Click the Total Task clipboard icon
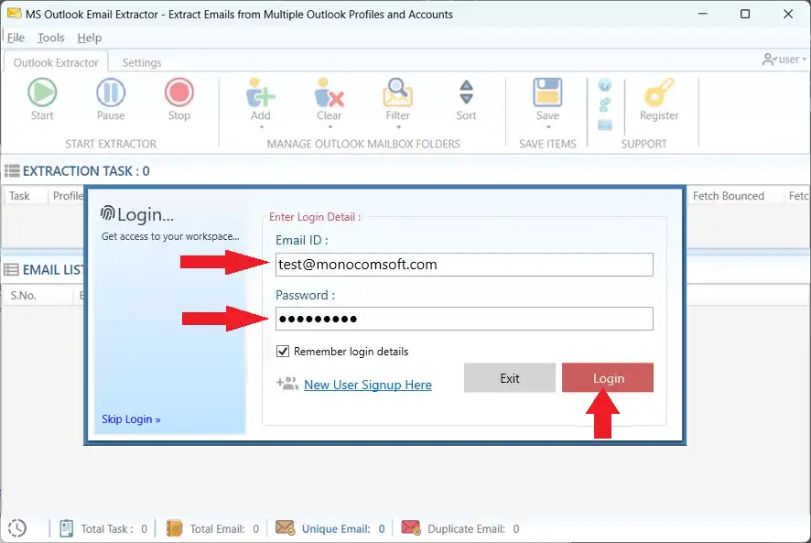811x543 pixels. (66, 528)
